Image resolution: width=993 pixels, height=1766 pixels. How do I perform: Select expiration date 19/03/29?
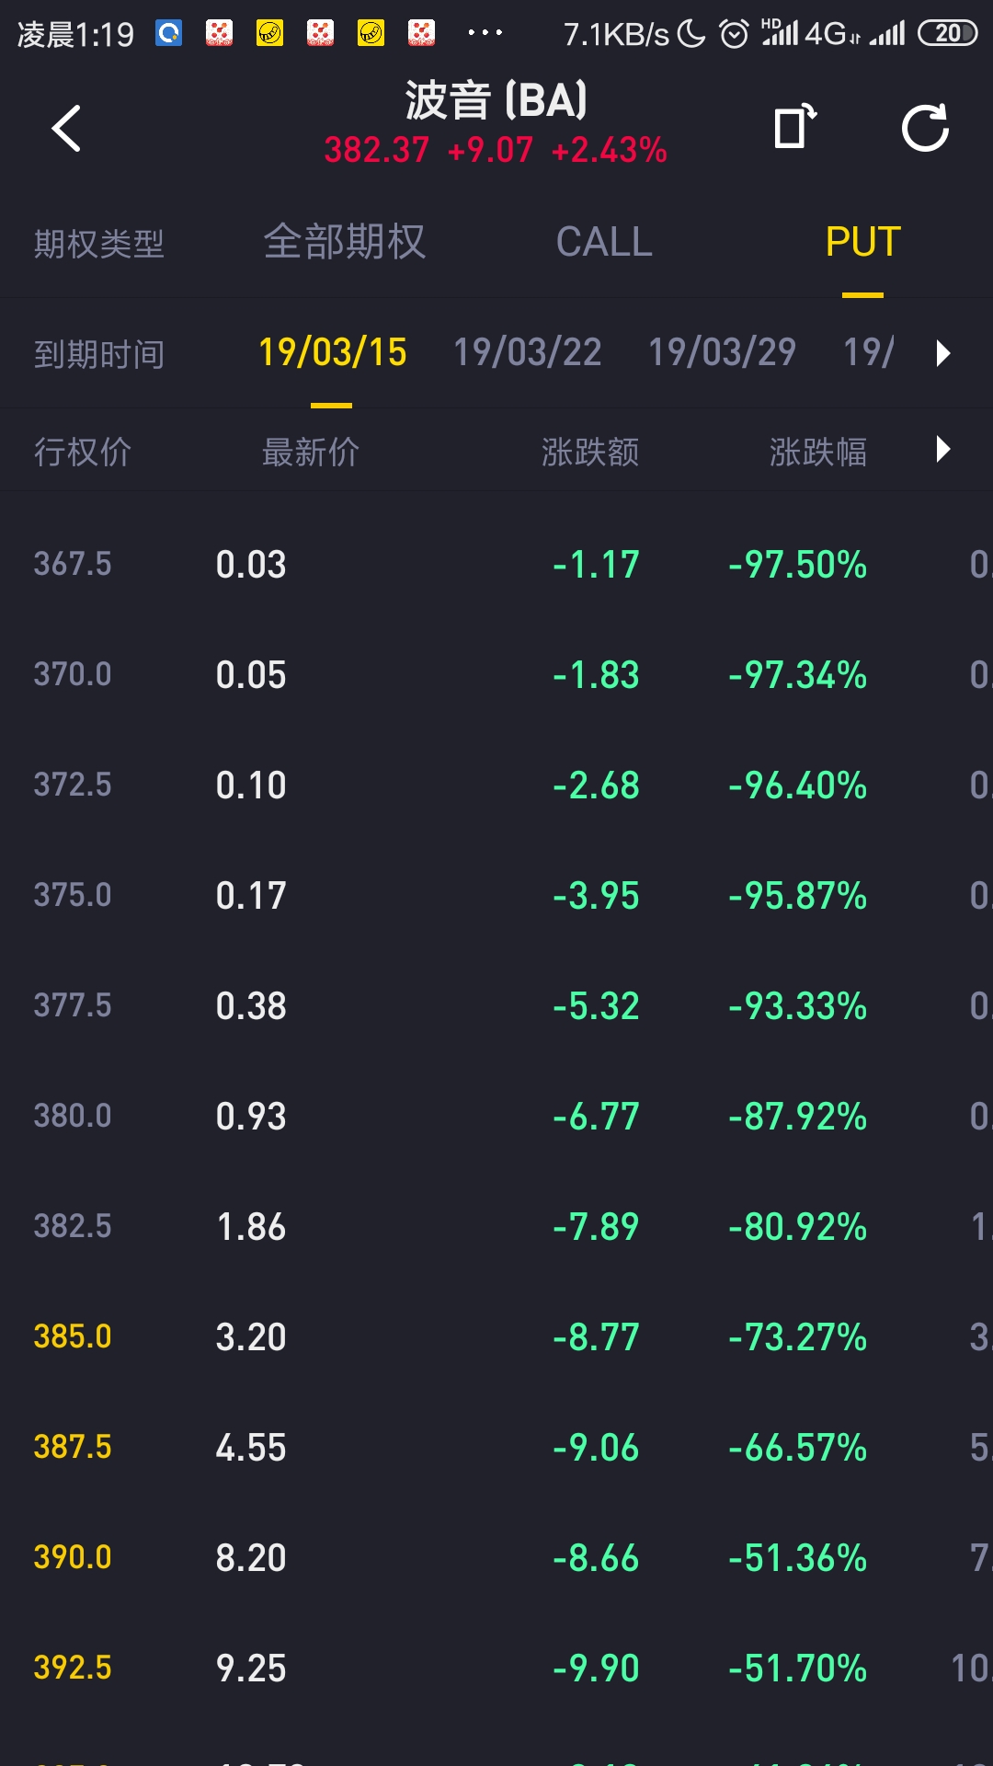[722, 352]
